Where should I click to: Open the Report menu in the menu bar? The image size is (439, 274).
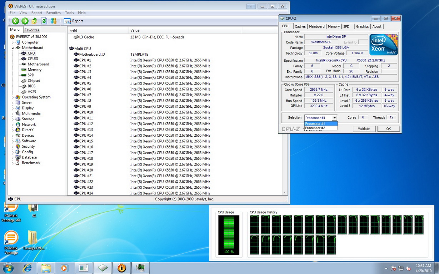37,13
